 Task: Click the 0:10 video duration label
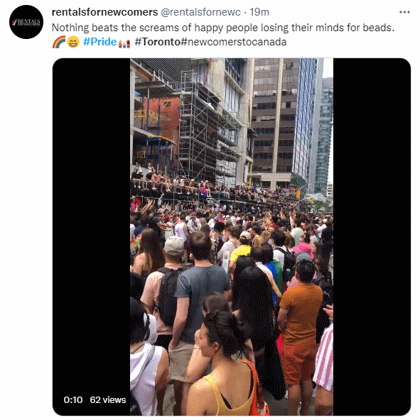[x=73, y=400]
